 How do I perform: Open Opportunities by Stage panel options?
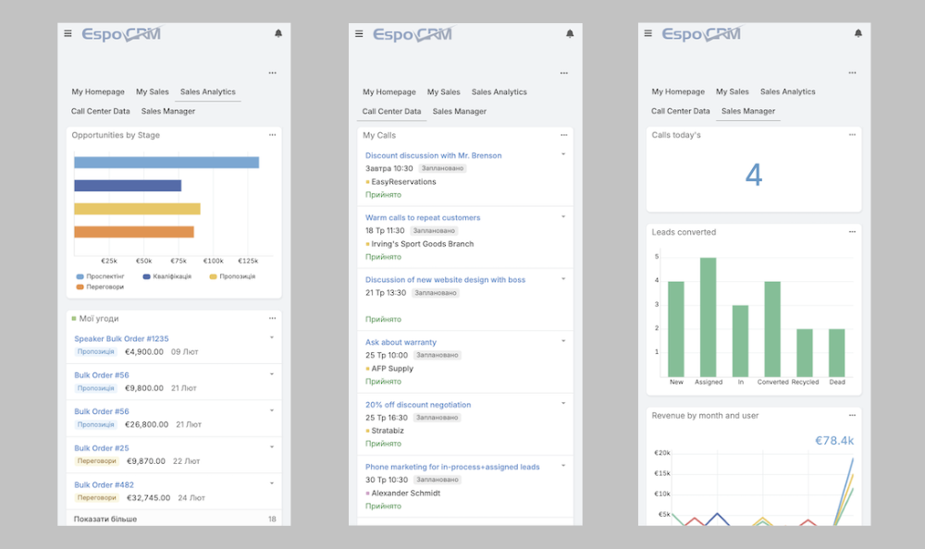point(273,135)
